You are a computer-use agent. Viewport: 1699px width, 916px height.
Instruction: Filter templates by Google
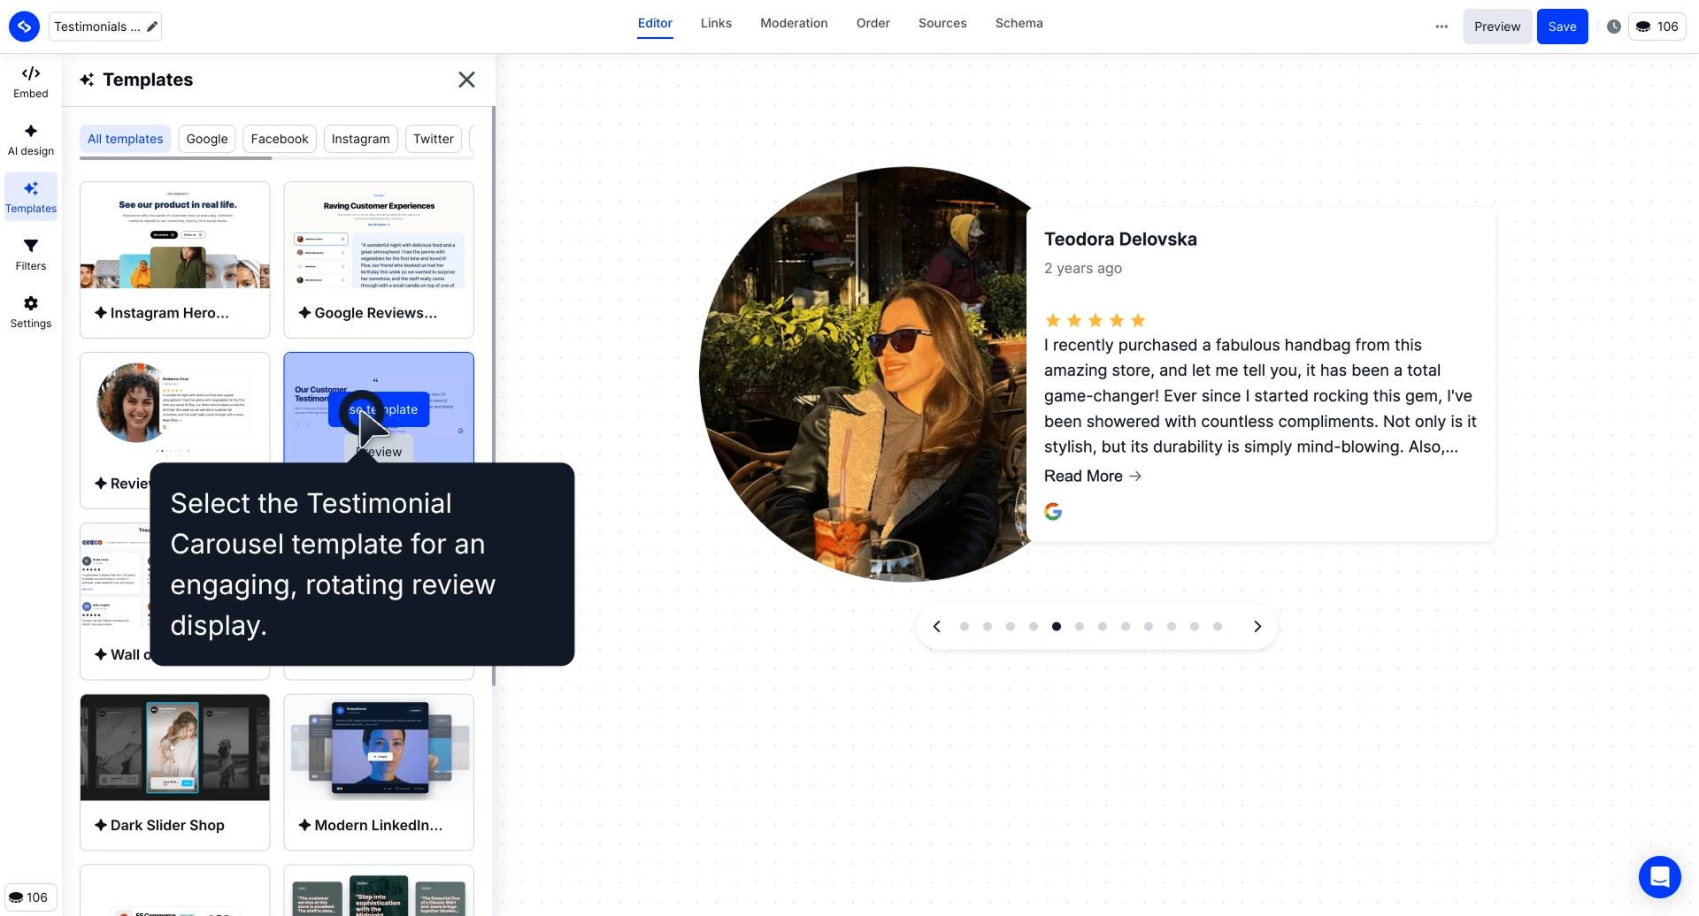coord(207,139)
